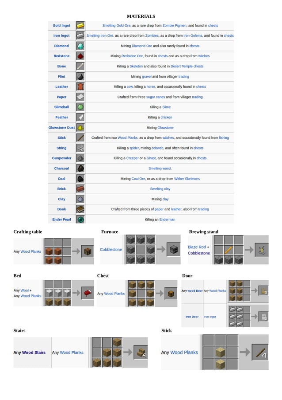Click the Coal item icon
Screen dimensions: 282x400
coord(80,179)
